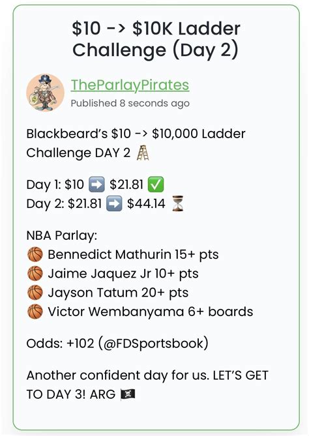Screen dimensions: 309x436
Task: Click the hourglass icon after $44.14
Action: pyautogui.click(x=178, y=204)
